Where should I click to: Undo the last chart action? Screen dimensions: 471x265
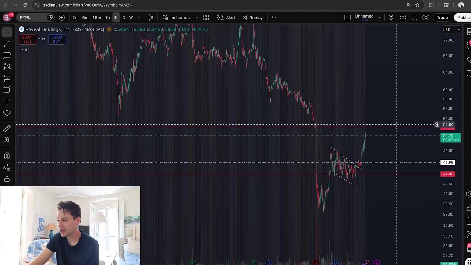coord(274,17)
